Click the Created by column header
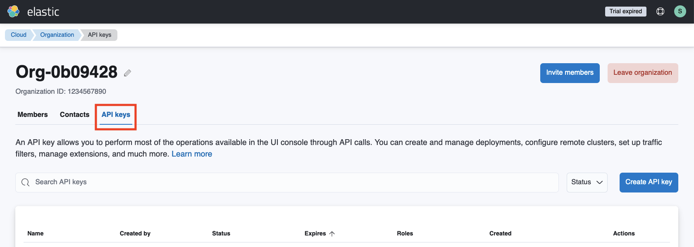Screen dimensions: 694x247 pos(135,233)
